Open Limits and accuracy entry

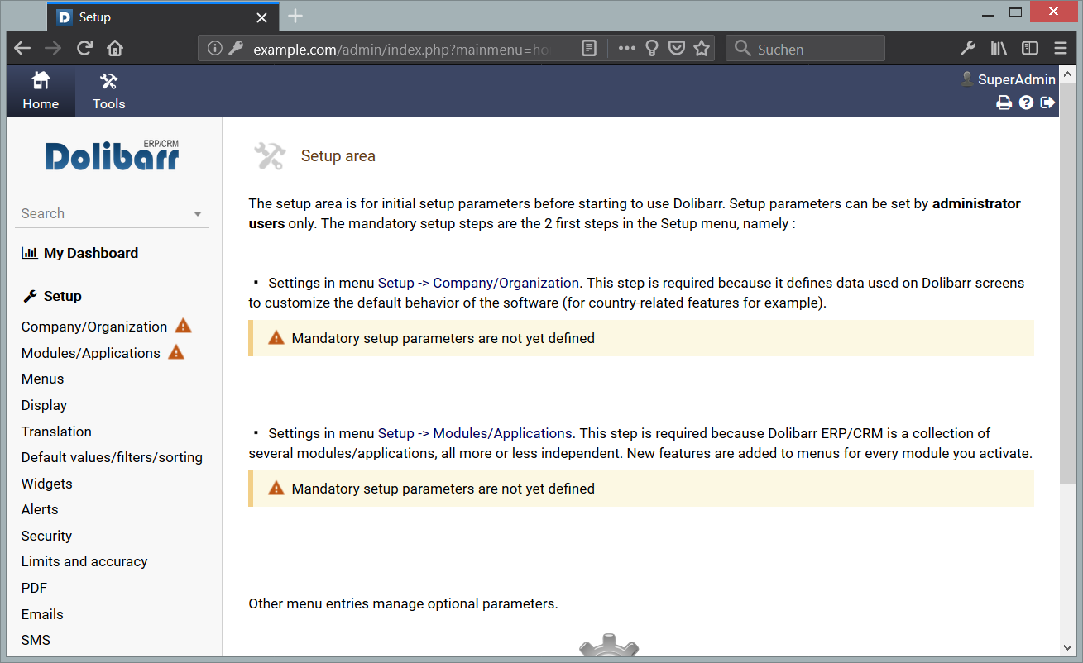click(x=84, y=561)
